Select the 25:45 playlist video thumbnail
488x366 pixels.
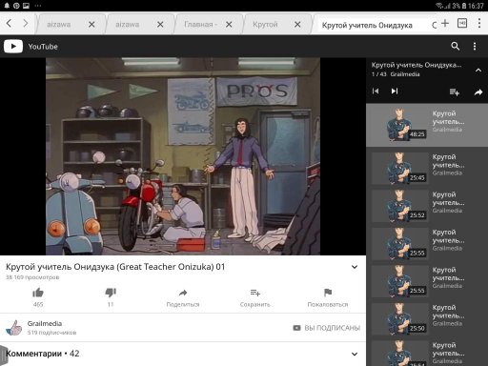399,169
